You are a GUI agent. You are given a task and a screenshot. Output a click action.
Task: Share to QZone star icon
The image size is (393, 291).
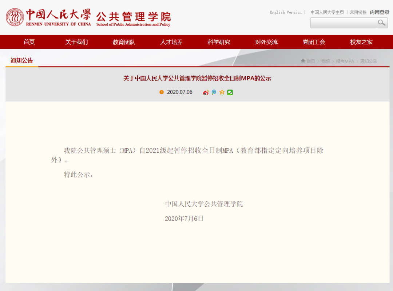tap(222, 92)
